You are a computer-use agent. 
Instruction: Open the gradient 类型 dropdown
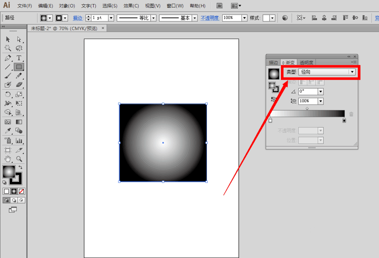[x=352, y=72]
